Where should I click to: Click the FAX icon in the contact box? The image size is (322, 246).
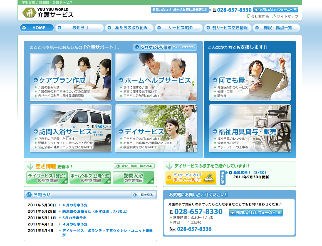pyautogui.click(x=172, y=229)
